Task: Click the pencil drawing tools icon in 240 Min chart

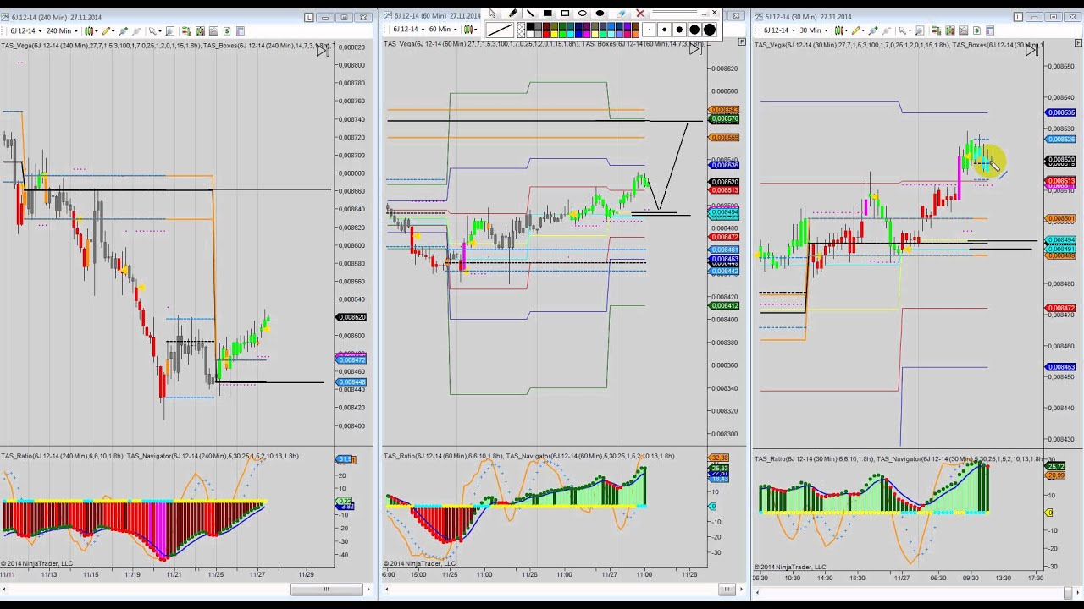Action: (x=106, y=30)
